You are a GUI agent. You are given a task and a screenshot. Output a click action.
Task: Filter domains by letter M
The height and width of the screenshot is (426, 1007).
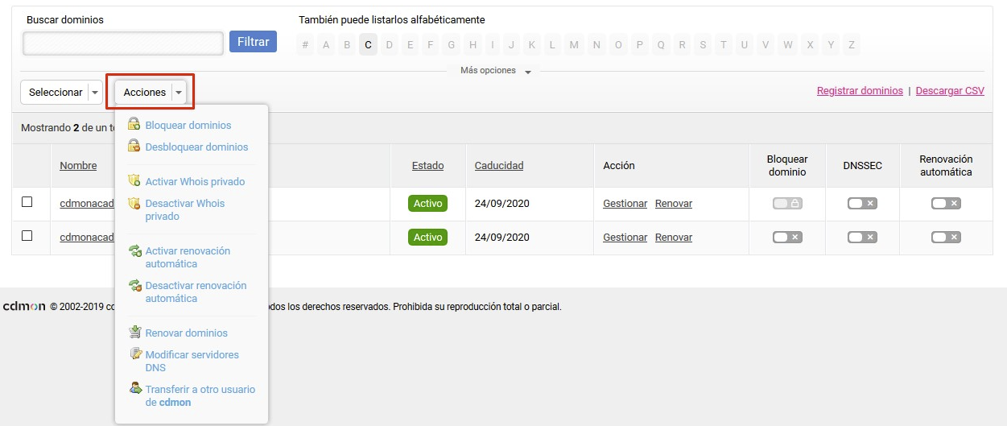tap(574, 45)
